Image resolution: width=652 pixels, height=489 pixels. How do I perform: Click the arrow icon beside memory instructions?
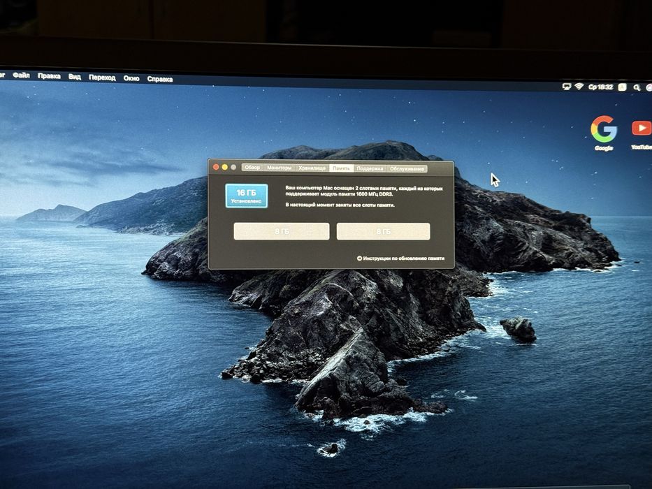coord(359,258)
